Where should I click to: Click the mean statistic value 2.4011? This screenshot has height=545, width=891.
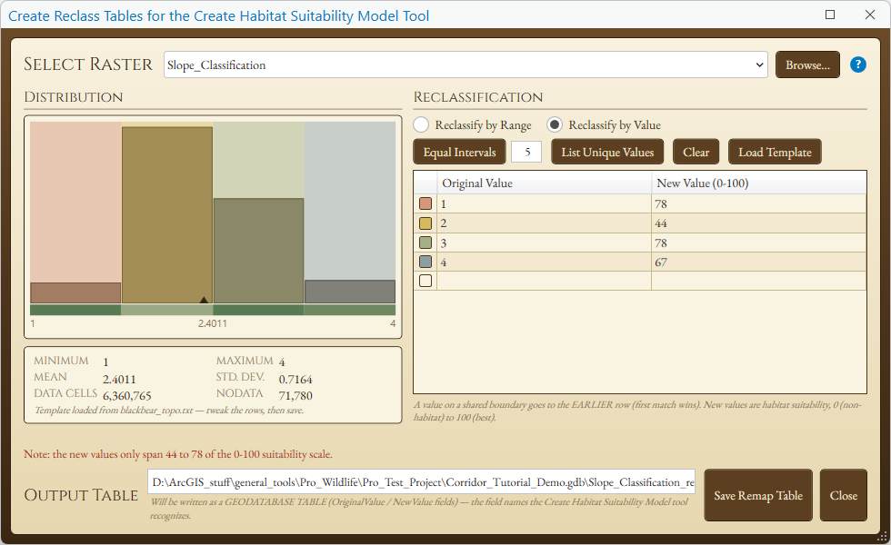119,380
